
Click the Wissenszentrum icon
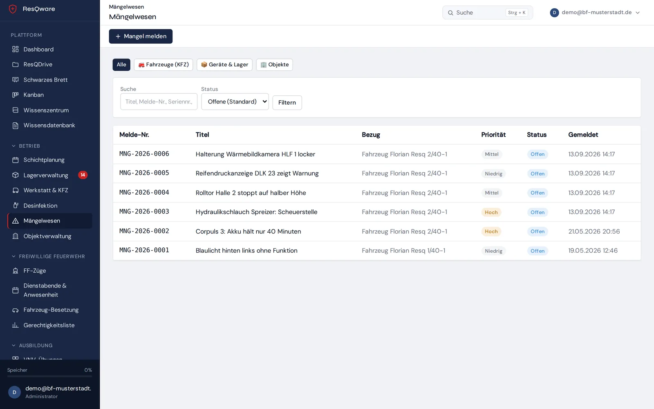click(x=16, y=110)
